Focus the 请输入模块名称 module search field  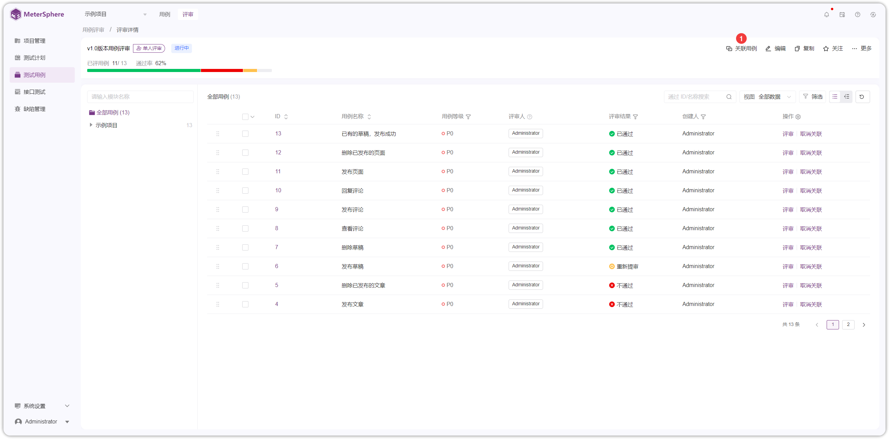point(140,96)
